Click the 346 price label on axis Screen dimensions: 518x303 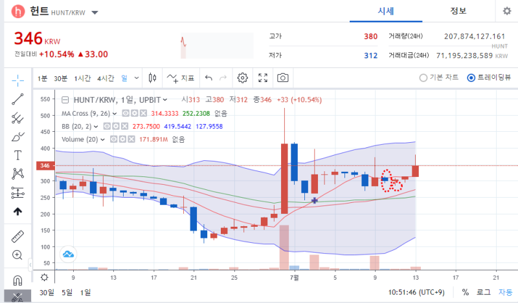click(x=45, y=165)
